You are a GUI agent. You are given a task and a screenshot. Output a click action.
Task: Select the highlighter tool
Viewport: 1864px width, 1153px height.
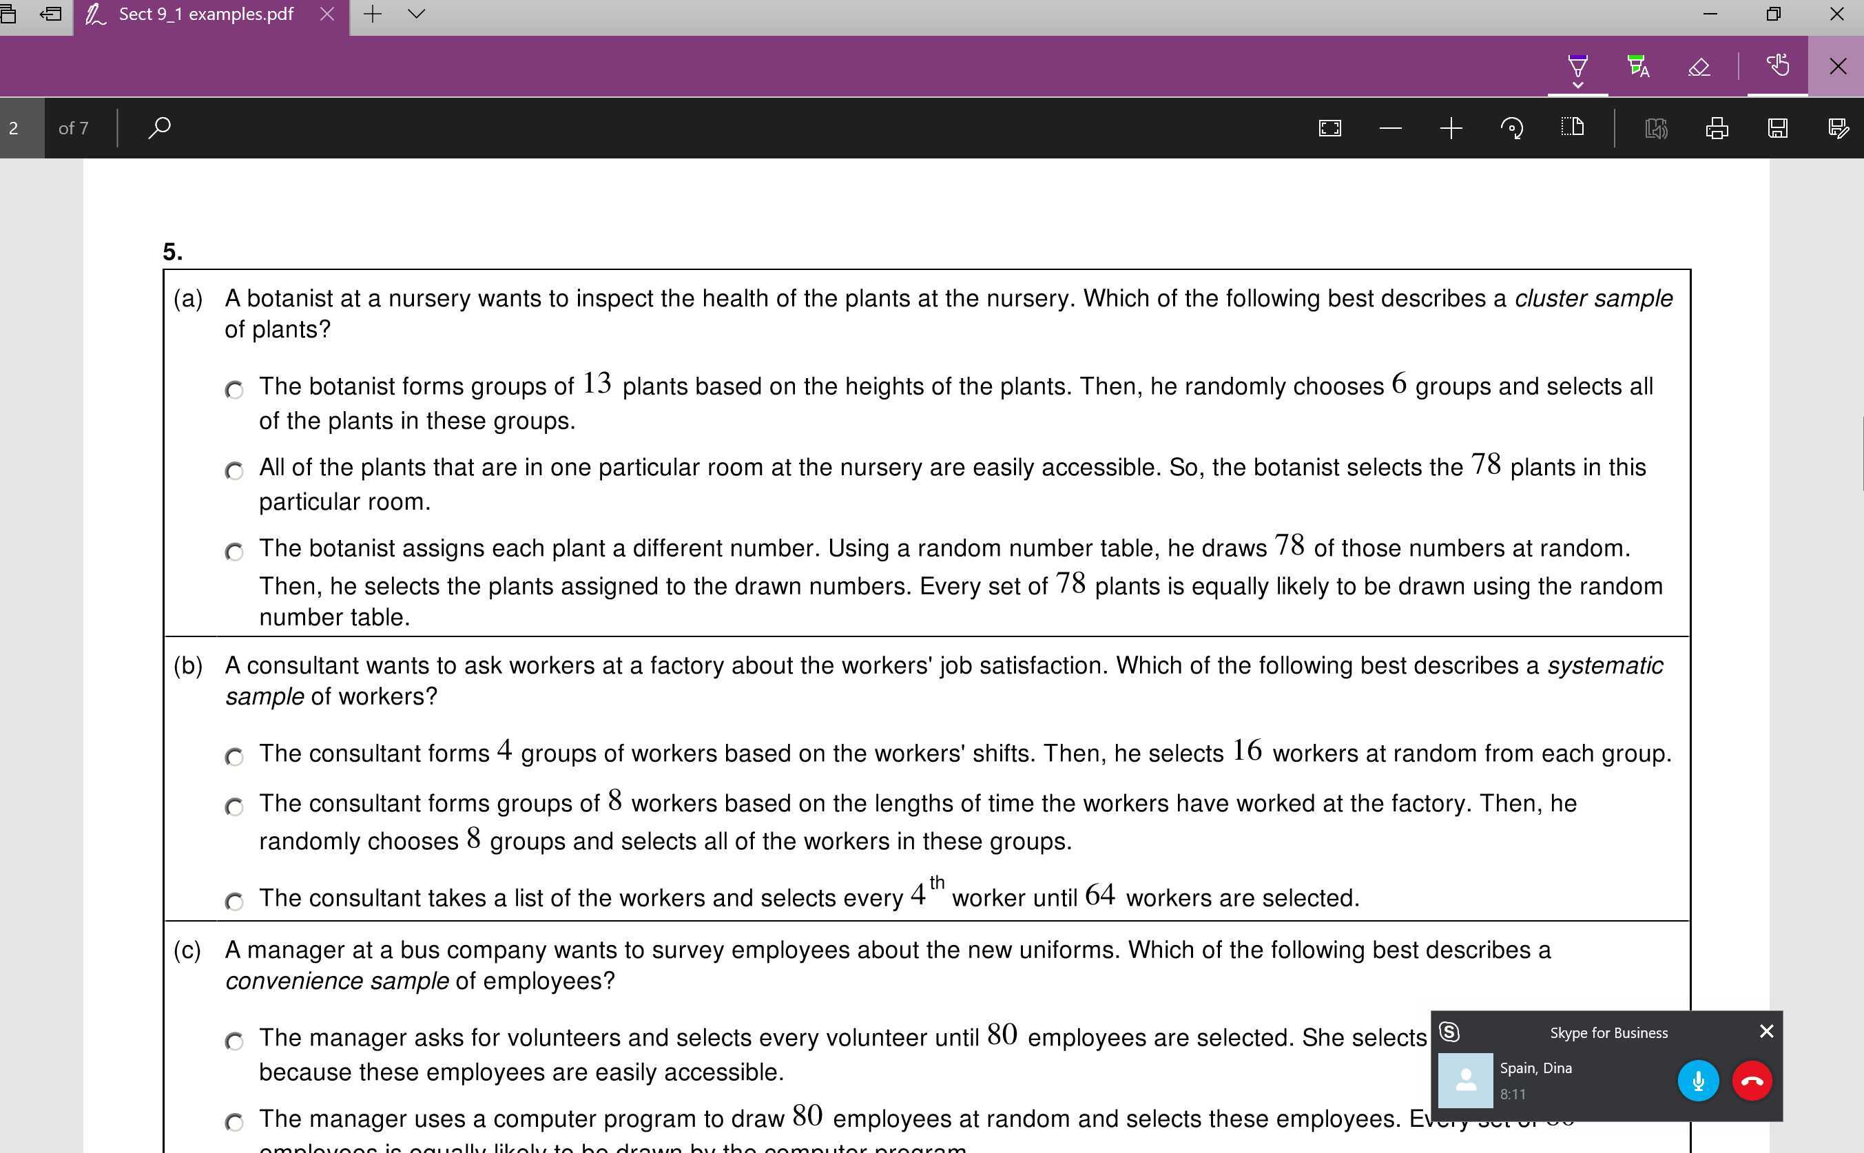(1638, 66)
